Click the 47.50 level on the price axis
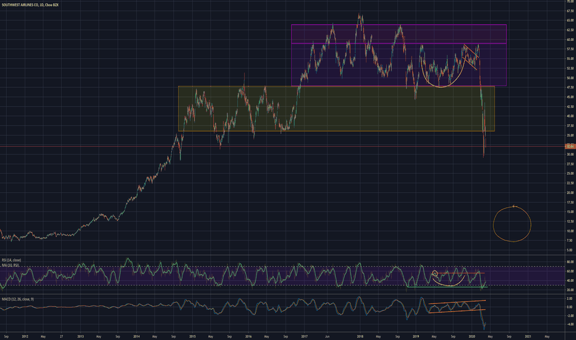 click(x=570, y=88)
